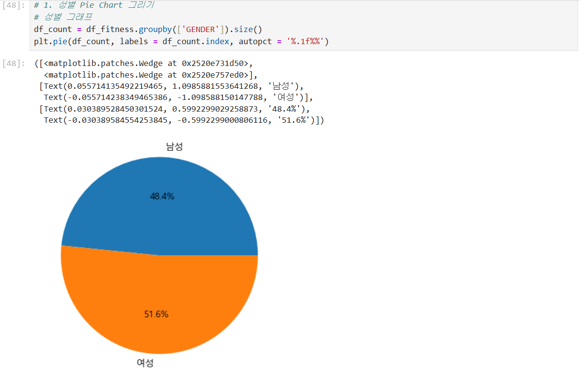The width and height of the screenshot is (580, 376).
Task: Click the input cell code editor area
Action: pyautogui.click(x=303, y=25)
